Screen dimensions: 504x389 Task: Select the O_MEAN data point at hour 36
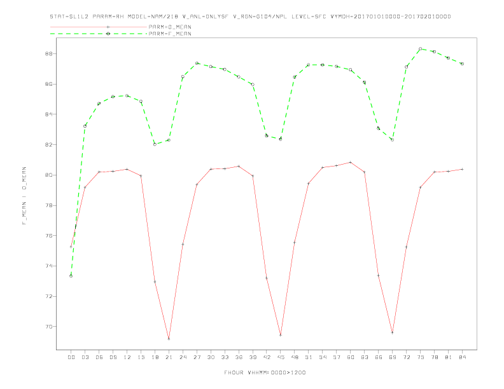click(239, 167)
